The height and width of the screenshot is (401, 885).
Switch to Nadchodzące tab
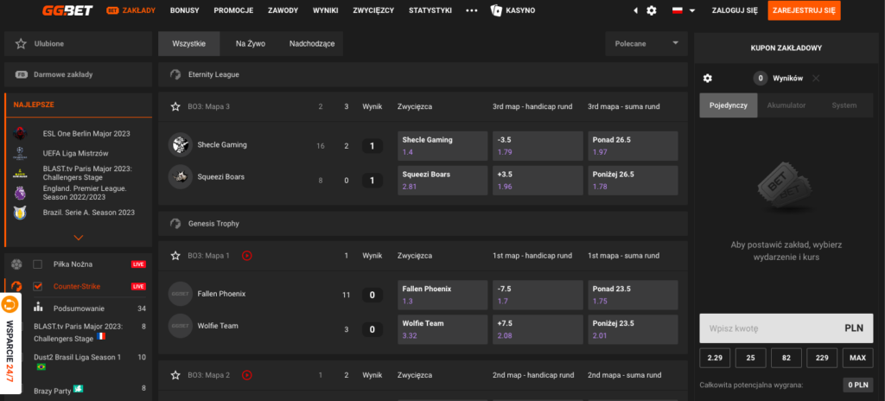(312, 43)
